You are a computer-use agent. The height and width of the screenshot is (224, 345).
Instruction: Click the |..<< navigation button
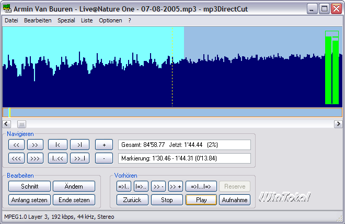click(x=57, y=158)
